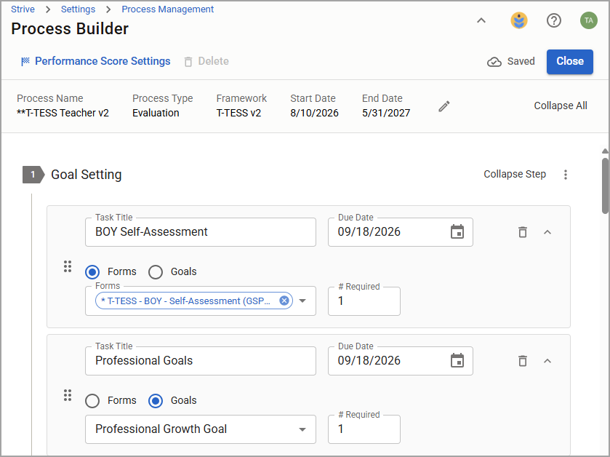The image size is (610, 457).
Task: Go to Strive breadcrumb
Action: 23,9
